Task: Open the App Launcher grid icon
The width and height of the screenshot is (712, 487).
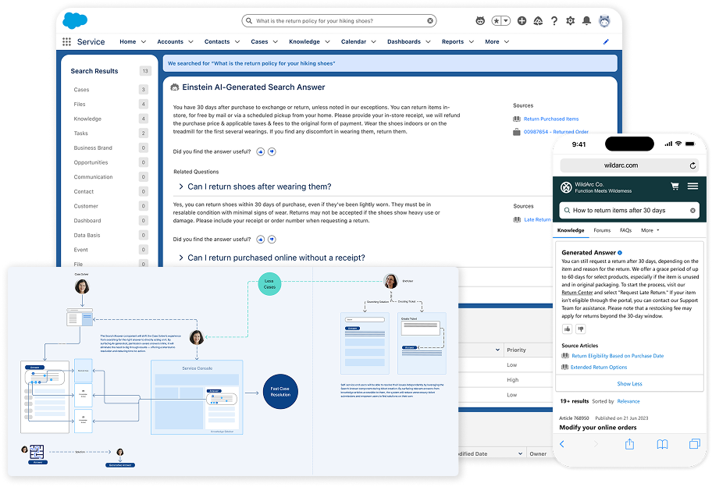Action: pyautogui.click(x=66, y=42)
